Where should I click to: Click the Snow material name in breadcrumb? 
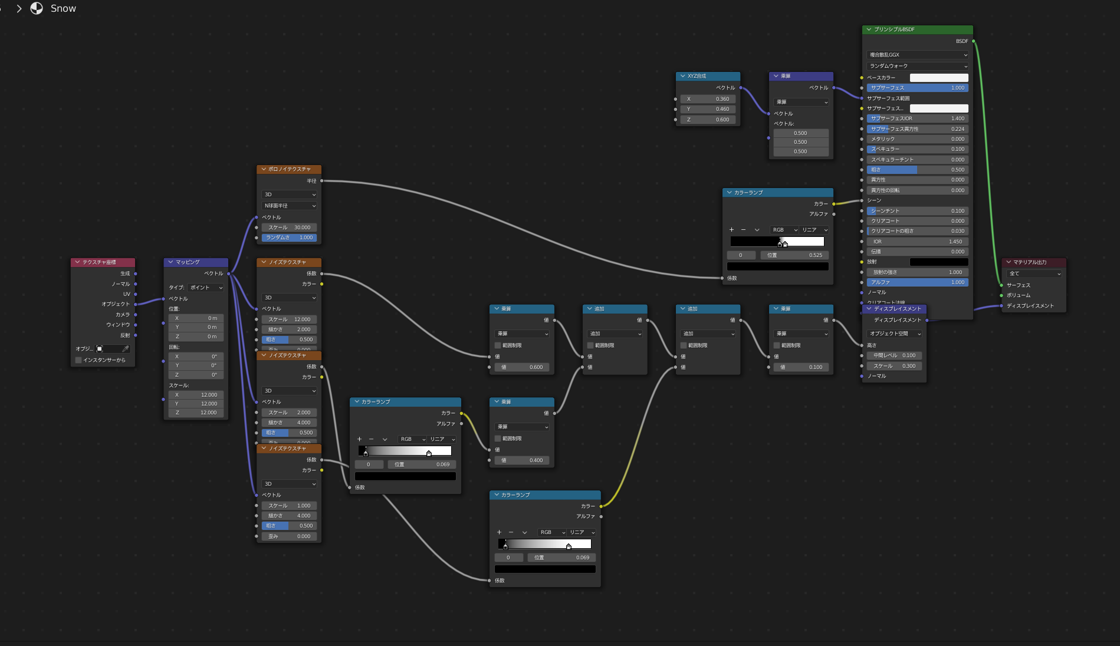pyautogui.click(x=63, y=8)
